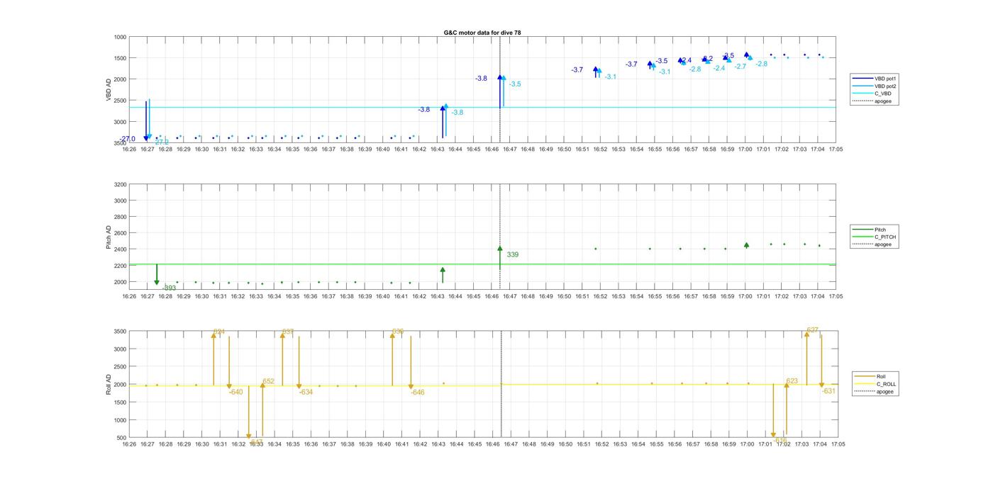Click the "16:26" tick under the VBD plot
This screenshot has width=993, height=491.
coord(129,149)
